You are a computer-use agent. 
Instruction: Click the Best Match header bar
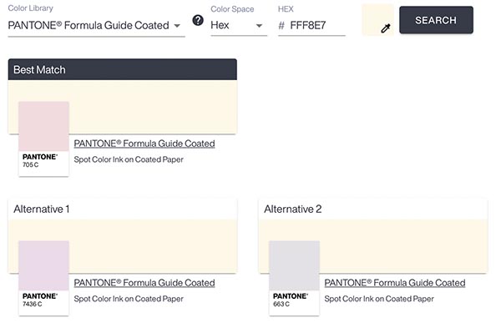point(123,69)
